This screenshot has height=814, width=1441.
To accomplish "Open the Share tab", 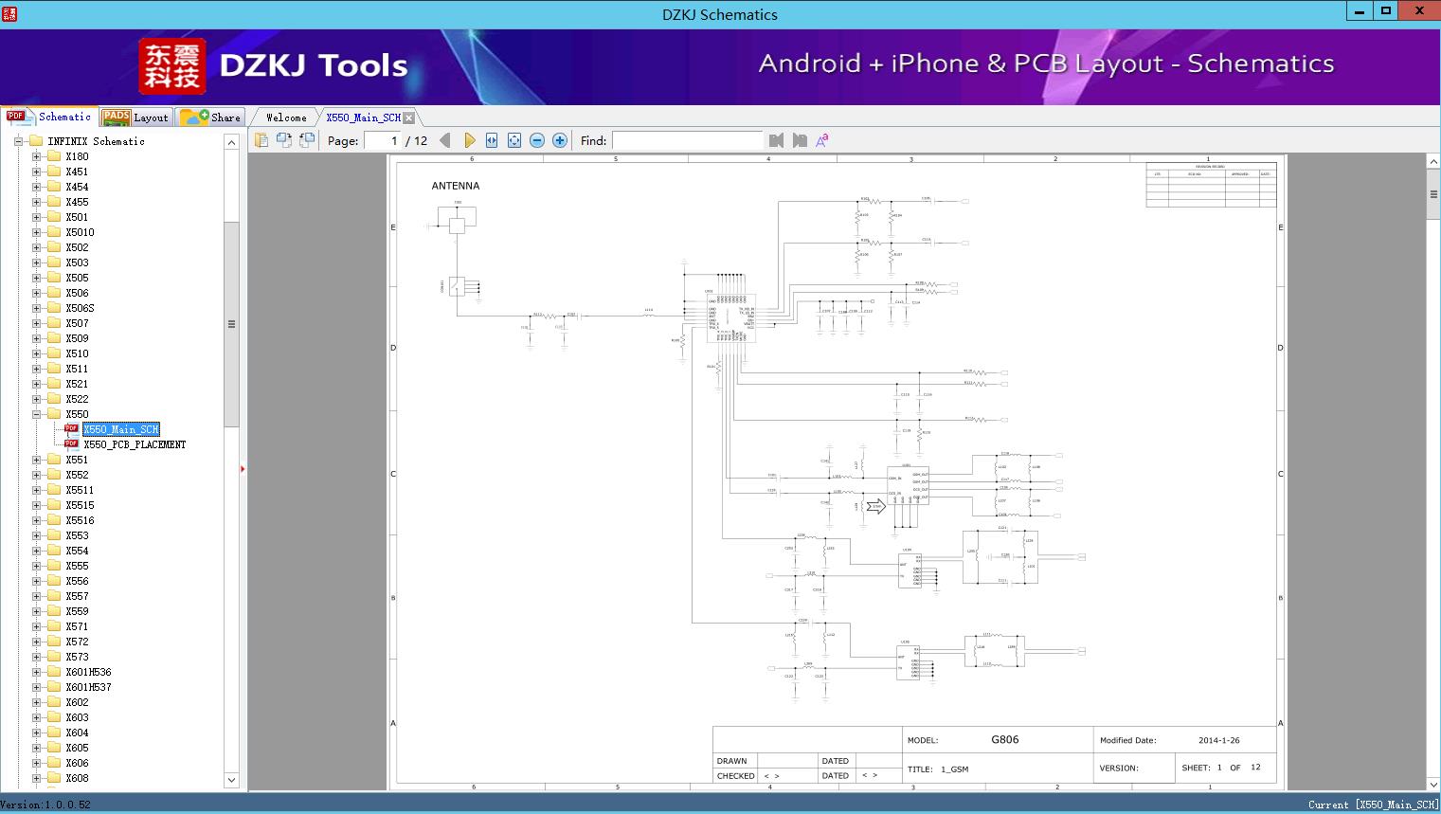I will pyautogui.click(x=211, y=117).
